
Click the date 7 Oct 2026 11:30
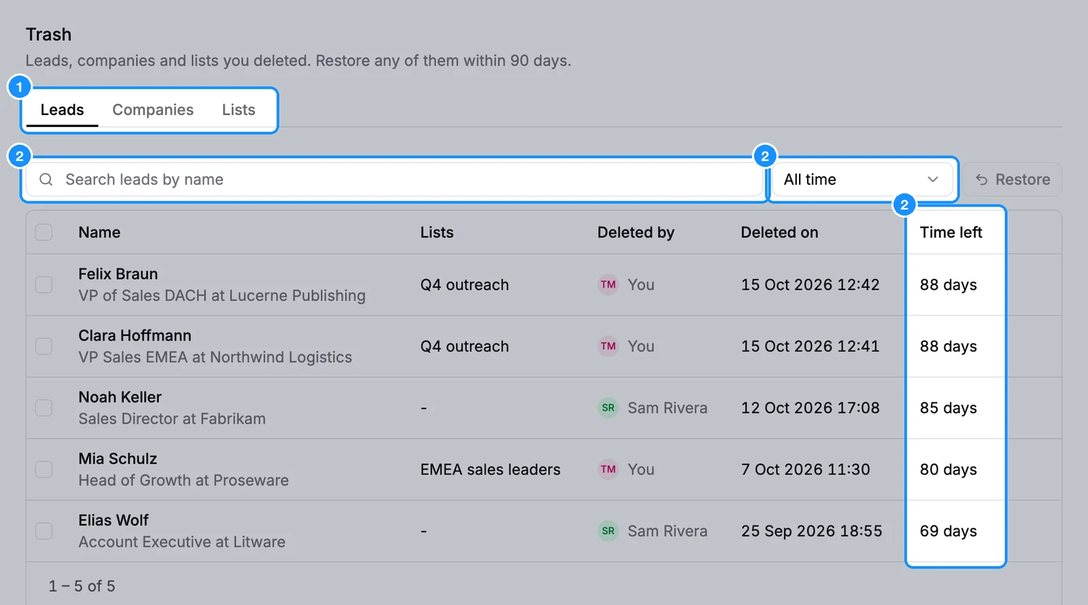(x=806, y=470)
